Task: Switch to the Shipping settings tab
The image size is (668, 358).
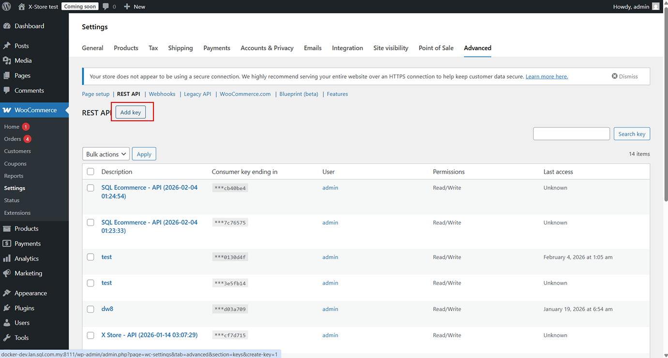Action: pyautogui.click(x=180, y=48)
